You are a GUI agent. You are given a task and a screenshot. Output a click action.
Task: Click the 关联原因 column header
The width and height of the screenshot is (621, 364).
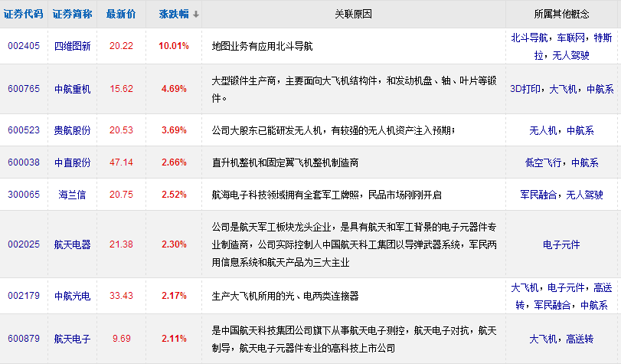pos(353,14)
